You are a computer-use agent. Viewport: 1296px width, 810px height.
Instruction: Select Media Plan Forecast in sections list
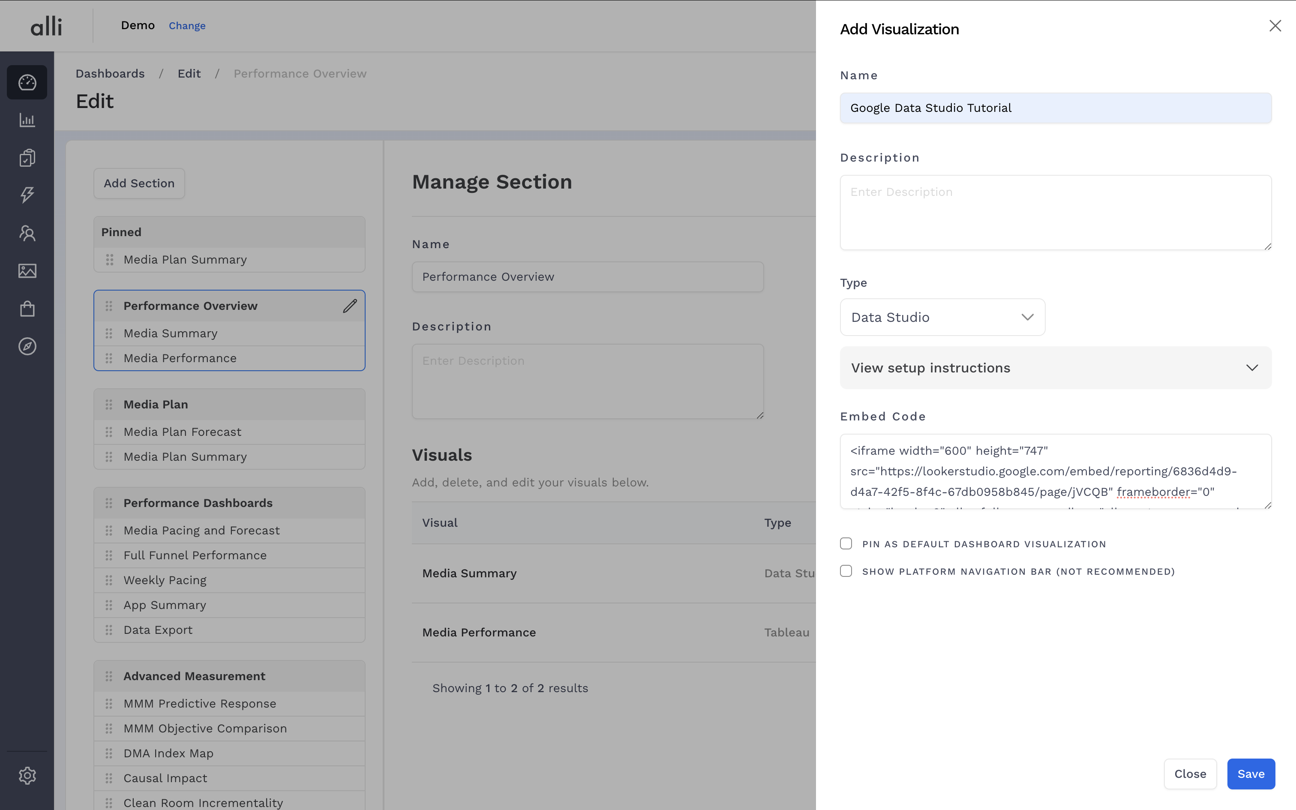coord(182,432)
